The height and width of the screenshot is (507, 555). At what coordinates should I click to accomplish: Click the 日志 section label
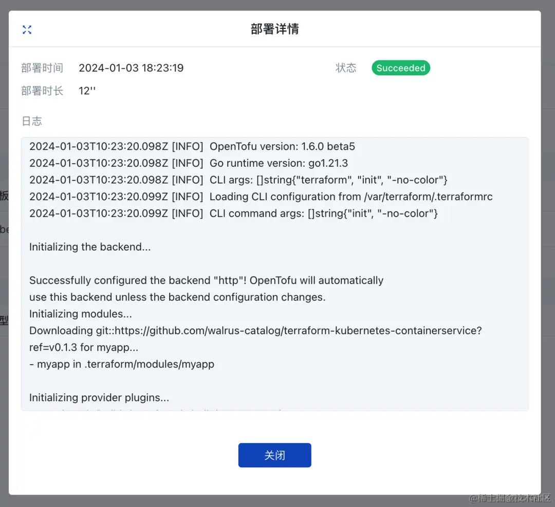tap(32, 121)
